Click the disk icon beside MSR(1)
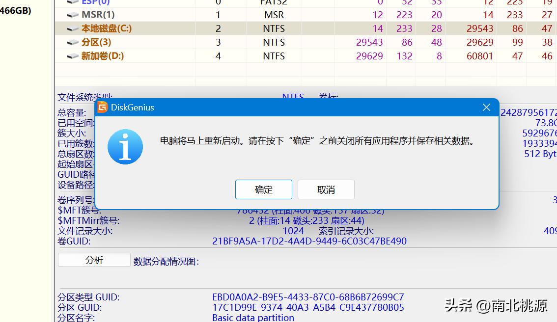Screen dimensions: 557x322 (73, 15)
